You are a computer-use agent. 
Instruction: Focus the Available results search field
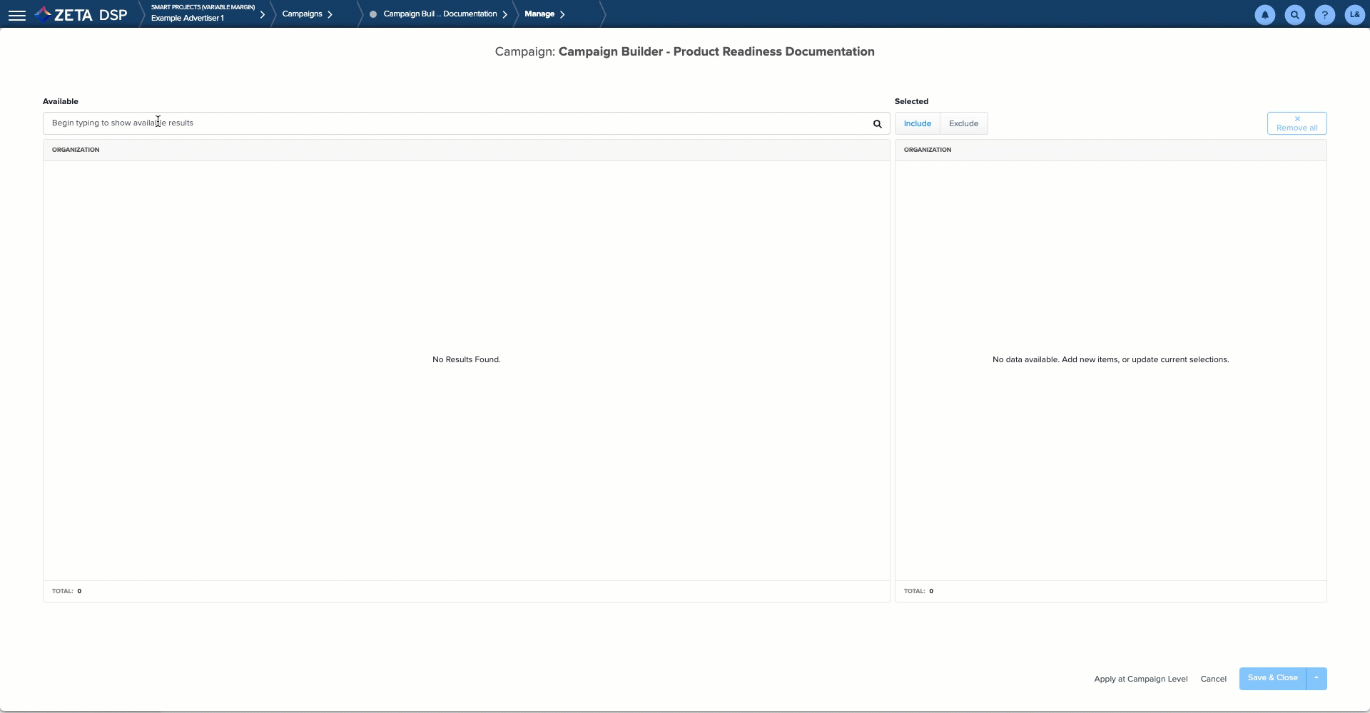pos(457,123)
